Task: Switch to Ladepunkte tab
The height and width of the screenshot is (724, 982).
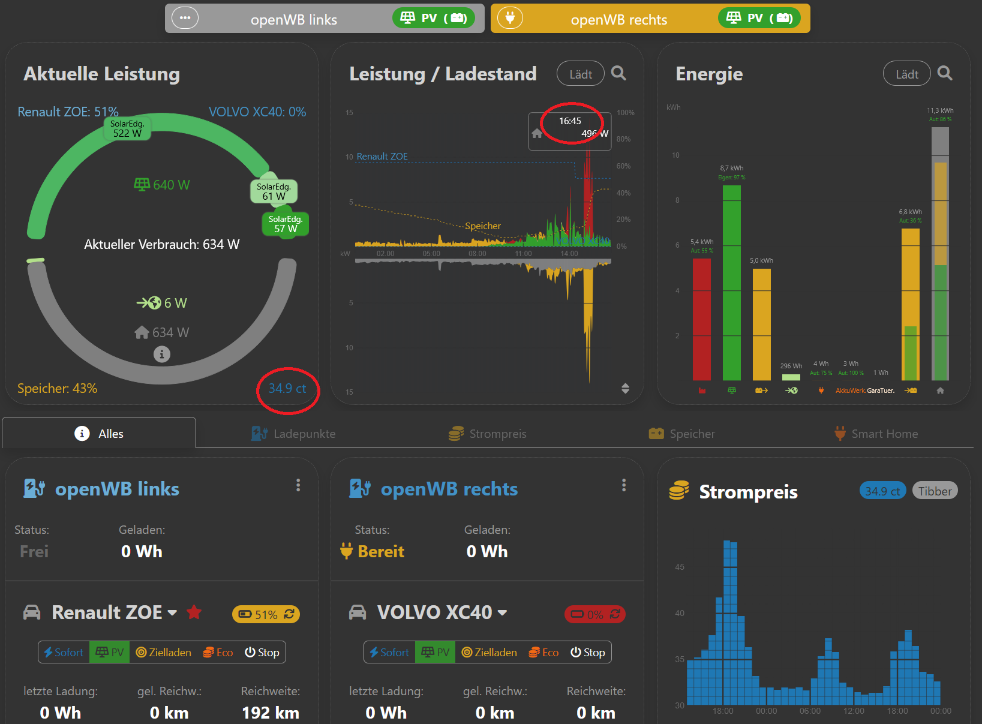Action: [x=293, y=434]
